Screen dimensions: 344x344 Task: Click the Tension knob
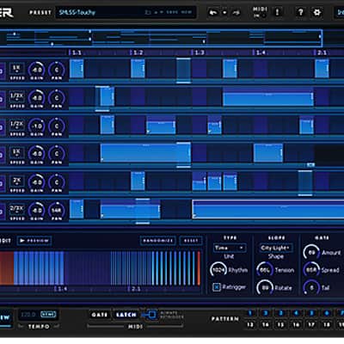pyautogui.click(x=265, y=270)
